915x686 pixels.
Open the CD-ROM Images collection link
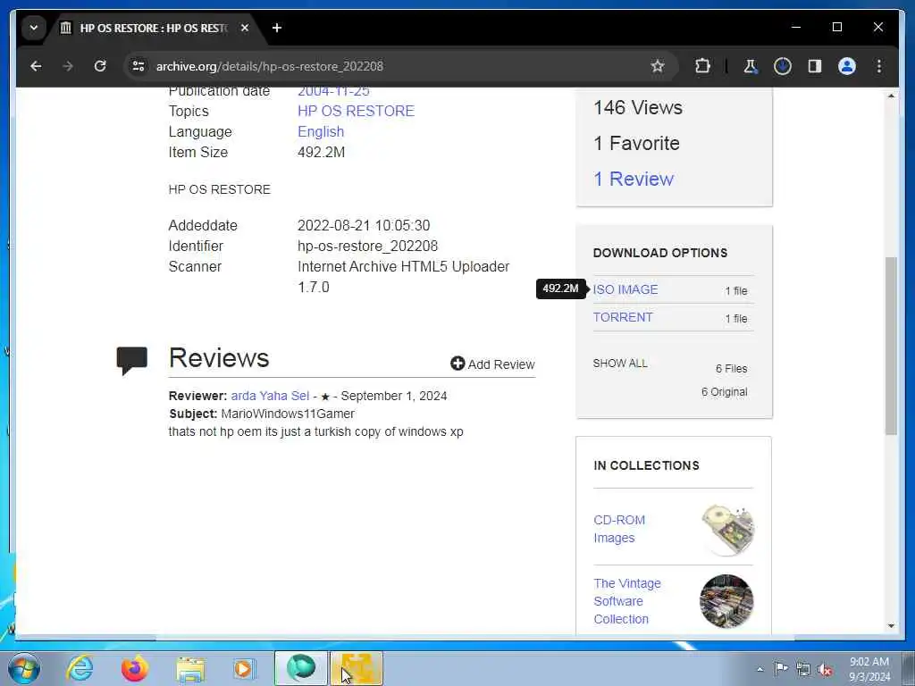point(619,529)
